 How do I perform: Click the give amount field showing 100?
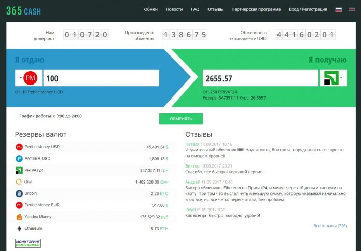101,78
